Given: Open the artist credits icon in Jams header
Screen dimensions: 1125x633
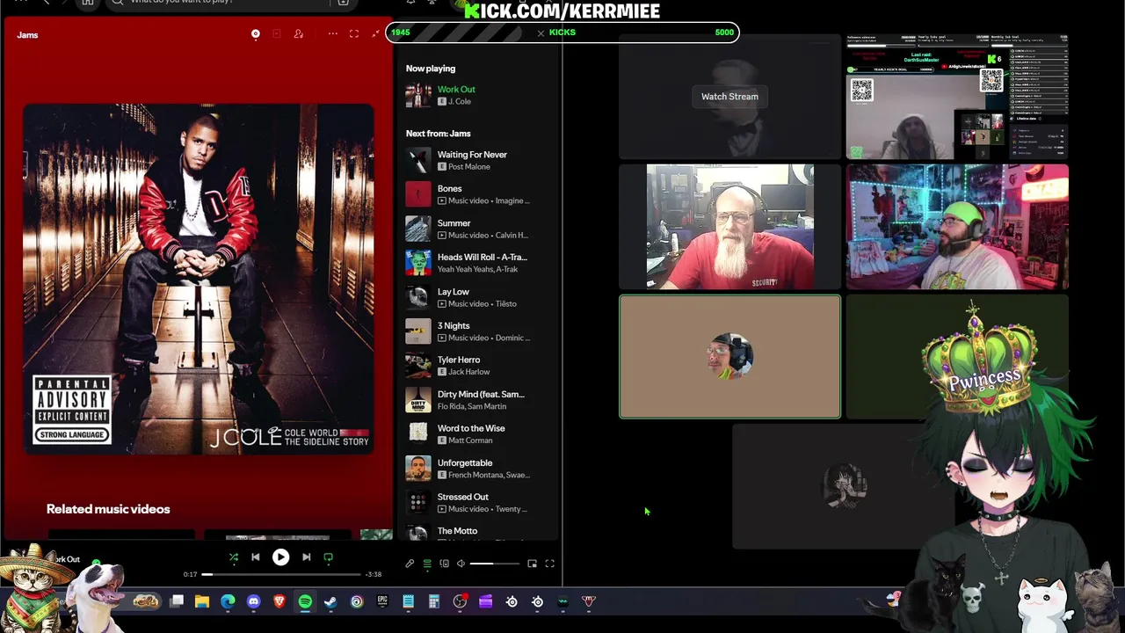Looking at the screenshot, I should click(299, 34).
